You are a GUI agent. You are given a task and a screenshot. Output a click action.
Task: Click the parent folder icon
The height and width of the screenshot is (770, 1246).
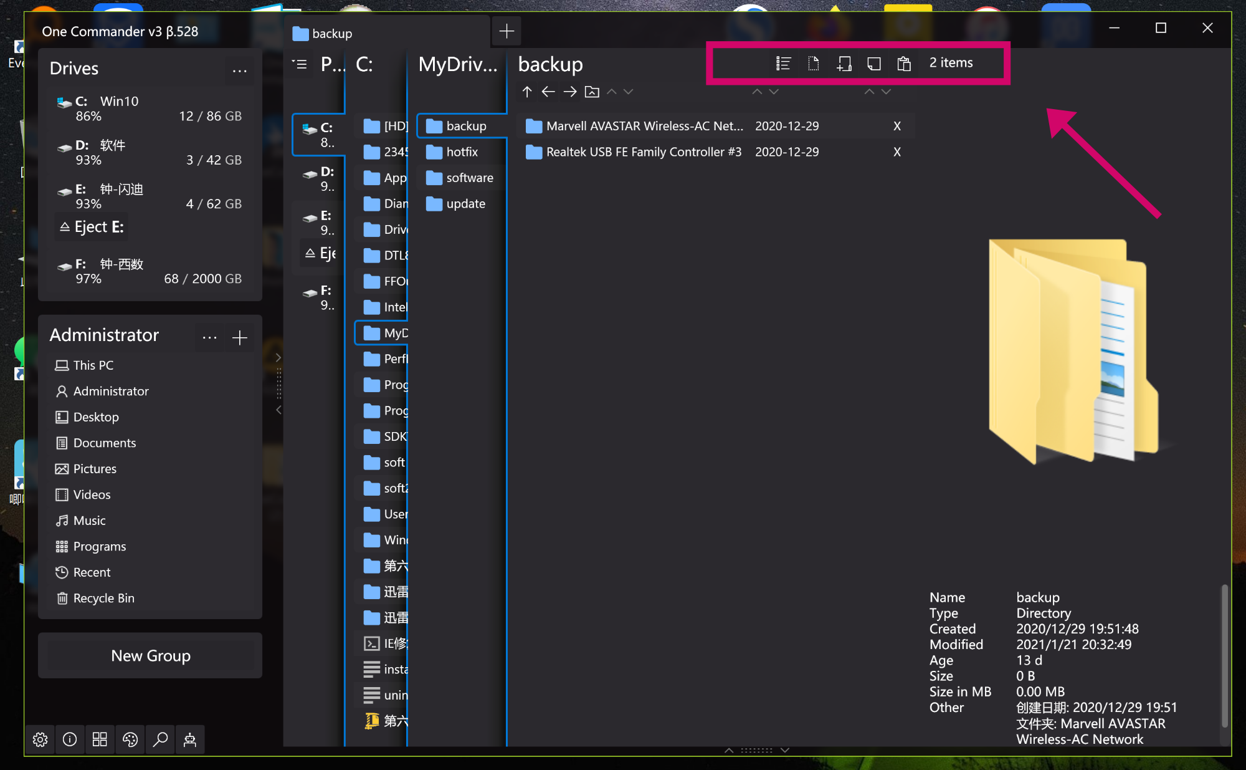pos(592,92)
